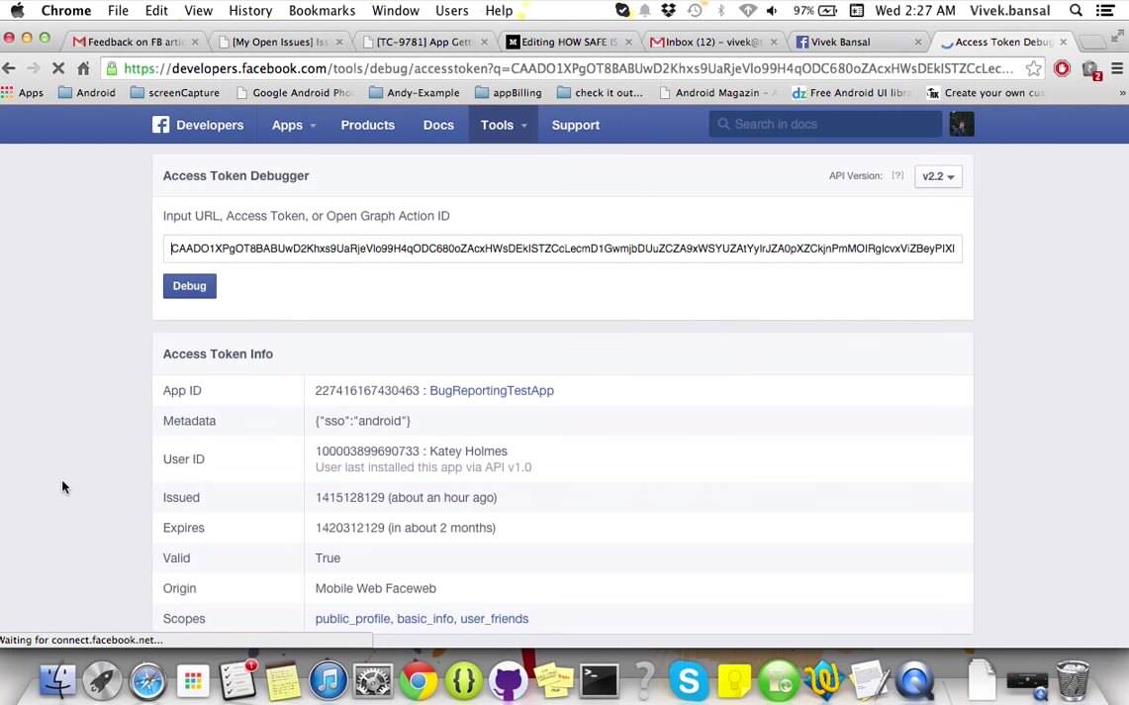Viewport: 1129px width, 705px height.
Task: Open the Chrome hamburger menu icon
Action: pos(1117,69)
